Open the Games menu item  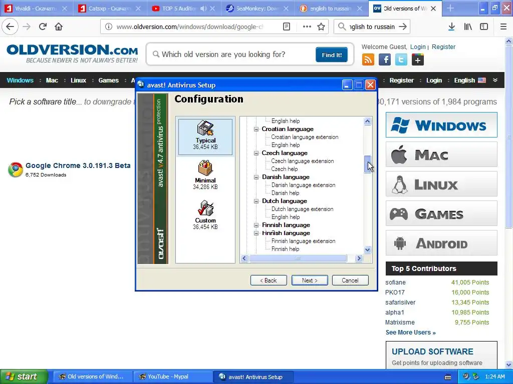click(109, 80)
